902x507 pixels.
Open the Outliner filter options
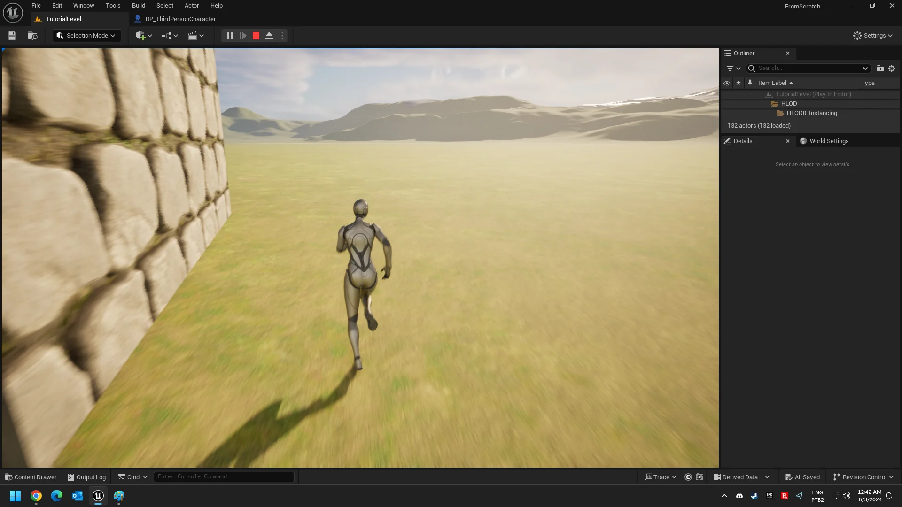[x=733, y=69]
